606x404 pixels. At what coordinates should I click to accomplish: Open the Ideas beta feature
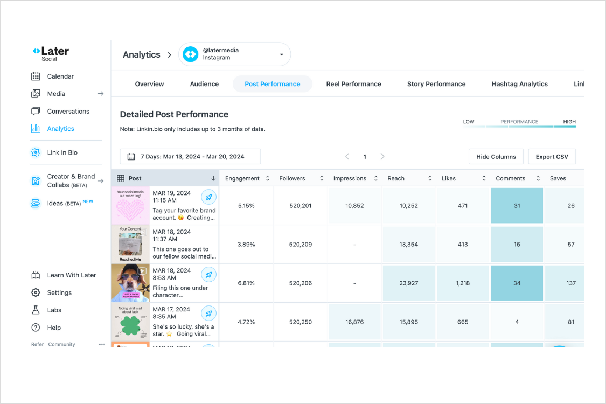tap(36, 202)
